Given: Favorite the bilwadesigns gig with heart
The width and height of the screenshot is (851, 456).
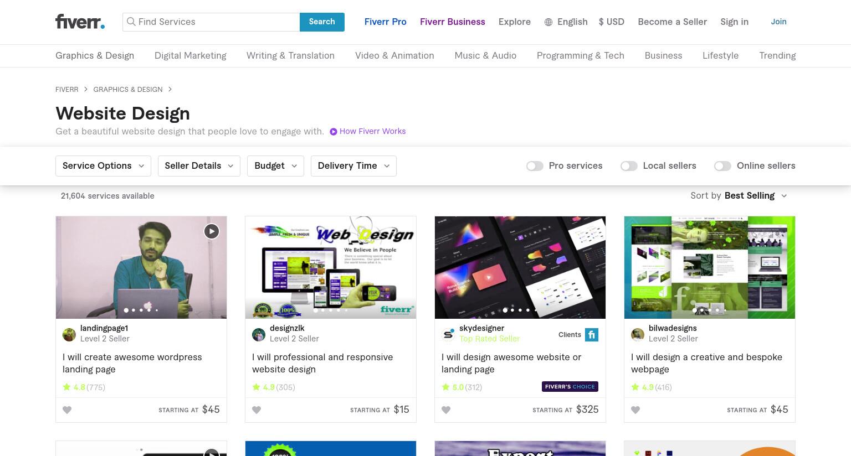Looking at the screenshot, I should point(635,410).
